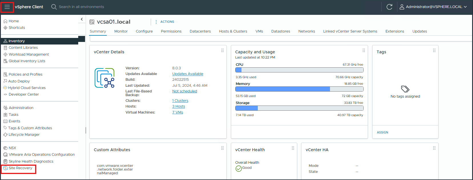Click the Lifecycle Manager icon
This screenshot has width=473, height=180.
(x=5, y=135)
